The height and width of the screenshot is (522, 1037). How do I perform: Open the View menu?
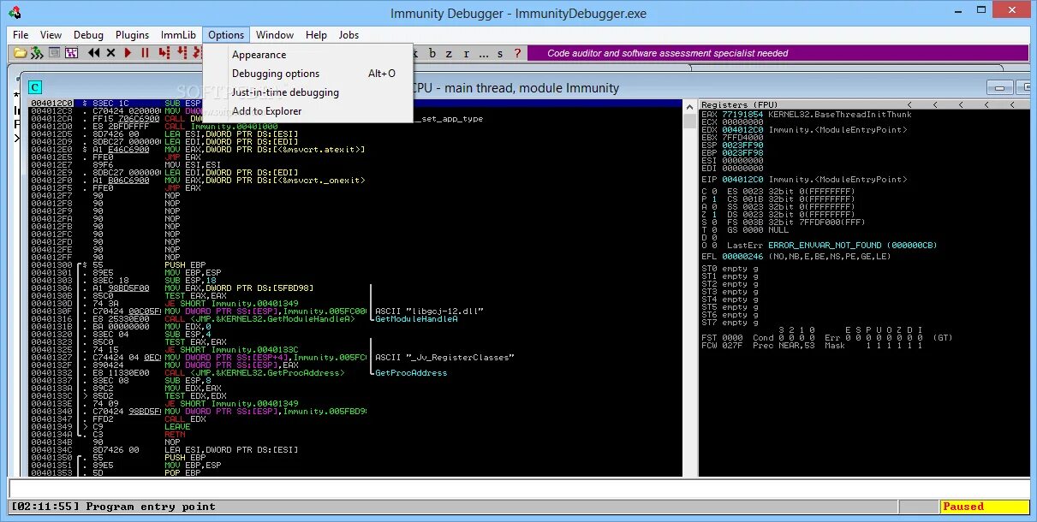tap(51, 35)
